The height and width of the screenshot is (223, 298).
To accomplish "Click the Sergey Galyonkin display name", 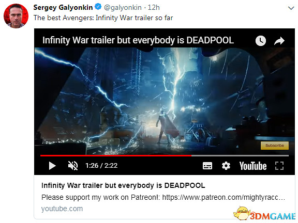I will 63,7.
